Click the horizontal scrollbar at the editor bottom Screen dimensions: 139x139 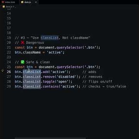pyautogui.click(x=51, y=138)
